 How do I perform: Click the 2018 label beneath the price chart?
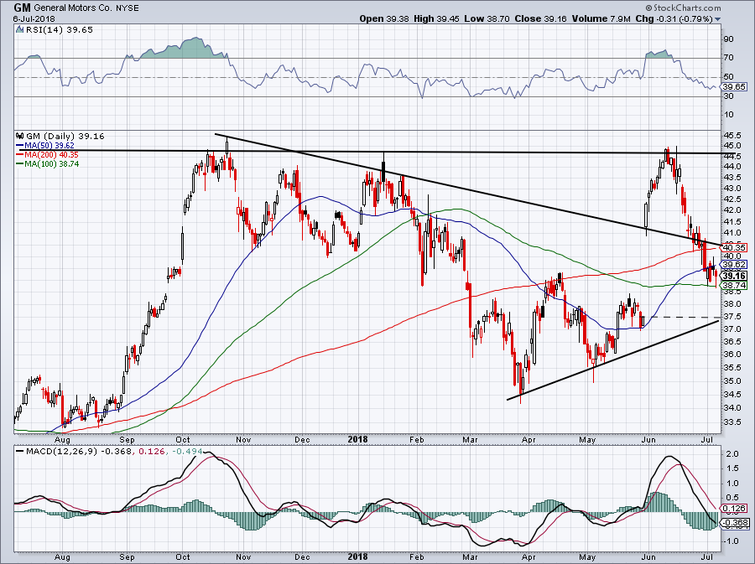pyautogui.click(x=357, y=439)
